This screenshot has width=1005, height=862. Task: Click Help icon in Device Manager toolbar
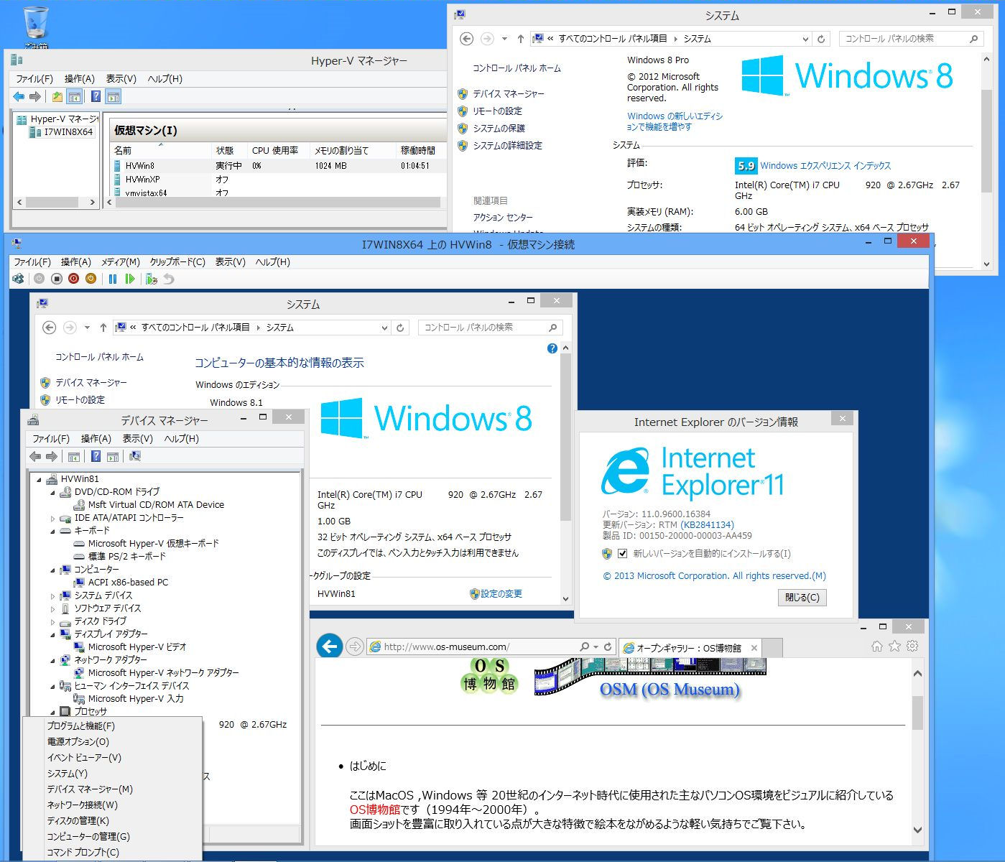[96, 456]
